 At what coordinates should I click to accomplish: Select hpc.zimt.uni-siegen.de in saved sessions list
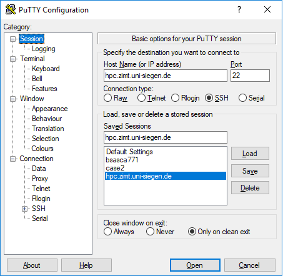coord(166,176)
